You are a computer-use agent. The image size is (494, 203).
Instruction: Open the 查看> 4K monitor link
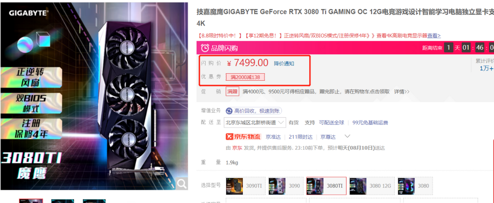[434, 36]
